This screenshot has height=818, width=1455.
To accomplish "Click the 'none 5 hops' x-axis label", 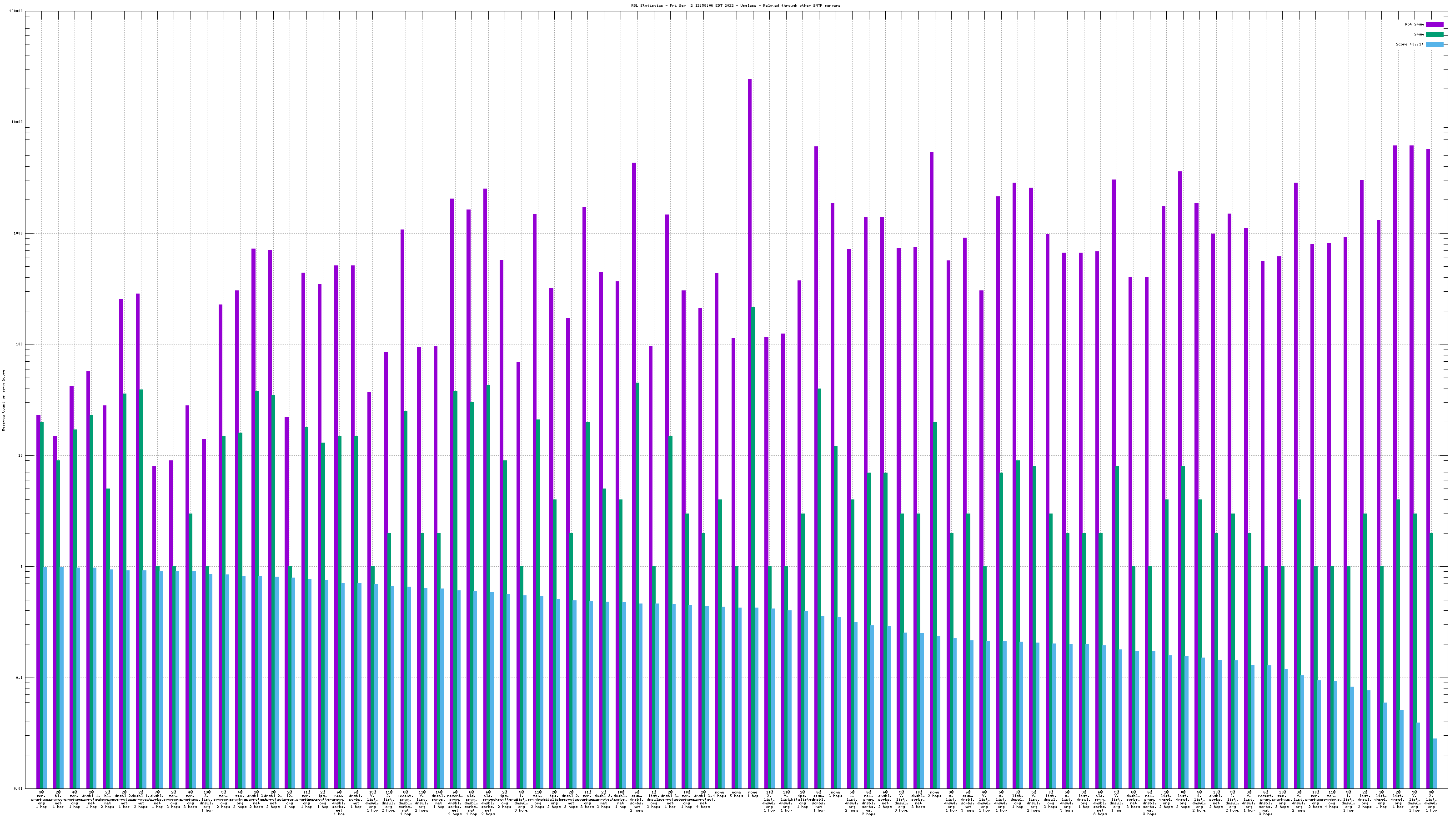I will pyautogui.click(x=736, y=794).
